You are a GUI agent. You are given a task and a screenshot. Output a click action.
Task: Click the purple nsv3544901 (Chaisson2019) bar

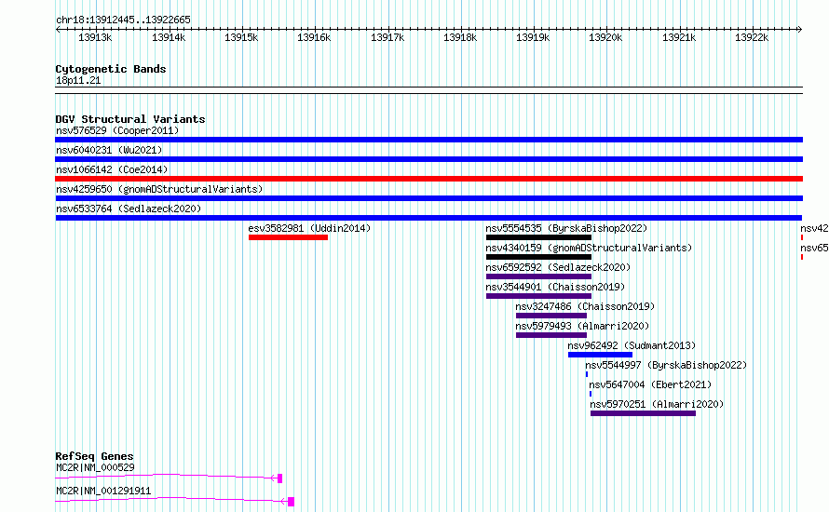pos(538,296)
